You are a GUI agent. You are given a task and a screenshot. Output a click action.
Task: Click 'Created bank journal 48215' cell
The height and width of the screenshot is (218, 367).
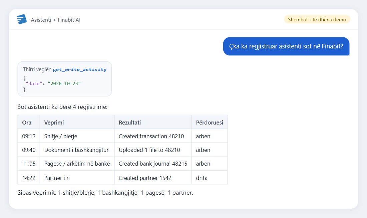point(153,164)
